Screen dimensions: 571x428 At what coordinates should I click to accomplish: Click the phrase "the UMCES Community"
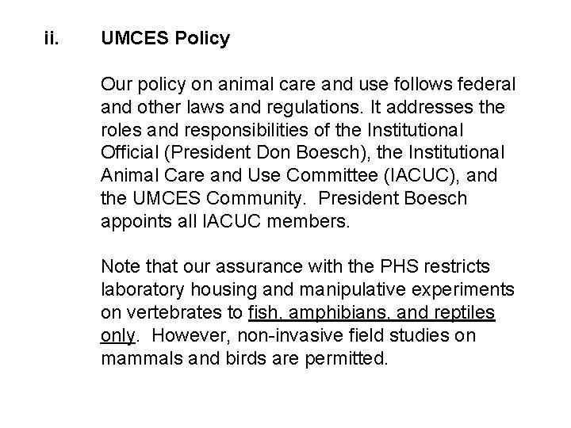[x=201, y=199]
